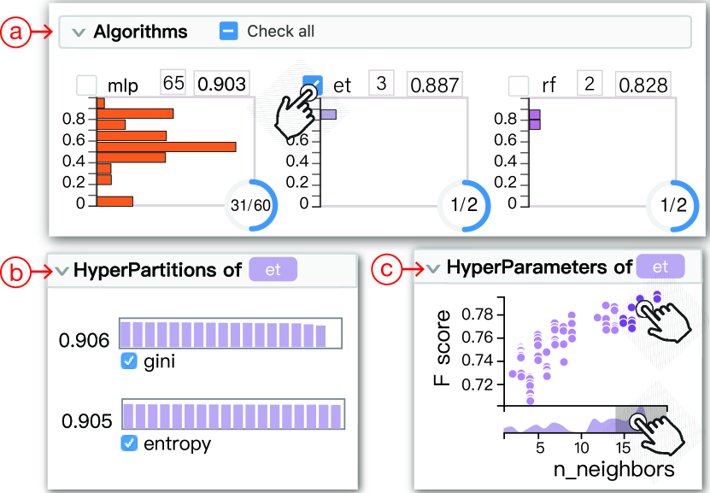
Task: Collapse the HyperParameters panel
Action: click(433, 268)
